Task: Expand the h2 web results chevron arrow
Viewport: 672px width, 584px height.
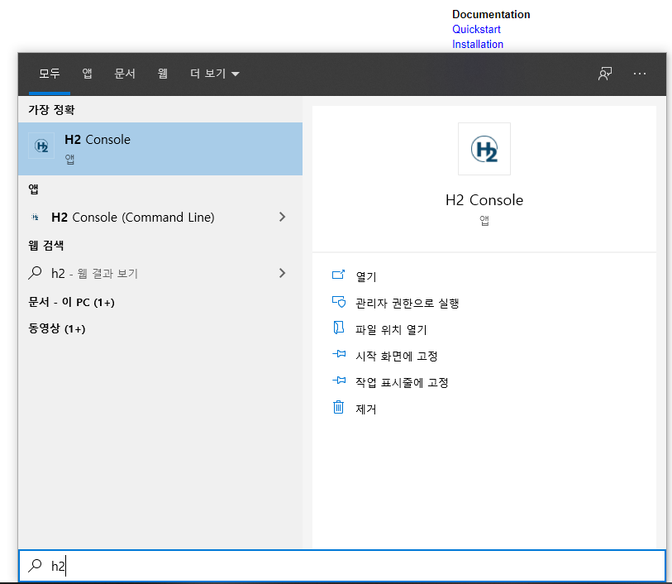Action: click(282, 273)
